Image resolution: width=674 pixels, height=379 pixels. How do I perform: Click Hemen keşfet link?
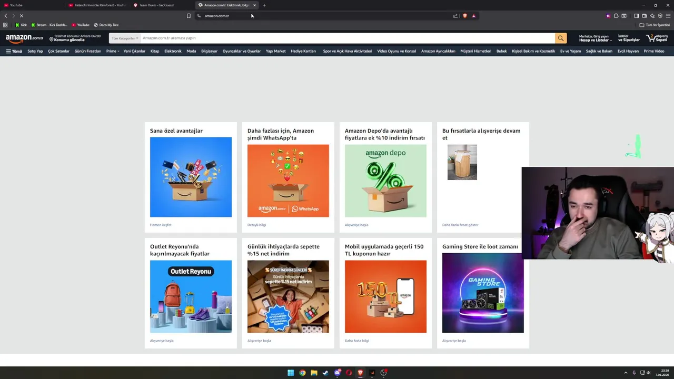(x=161, y=225)
